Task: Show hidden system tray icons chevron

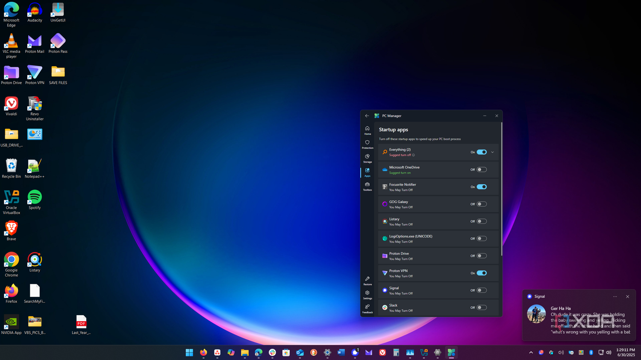Action: pos(531,352)
